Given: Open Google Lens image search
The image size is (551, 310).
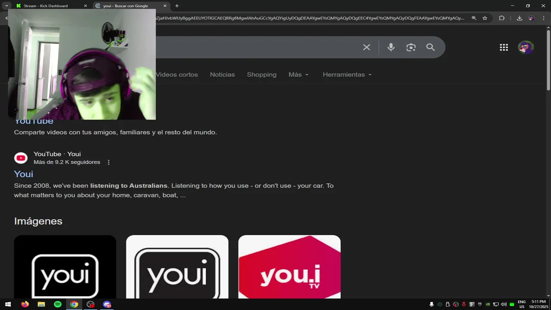Looking at the screenshot, I should pyautogui.click(x=411, y=47).
